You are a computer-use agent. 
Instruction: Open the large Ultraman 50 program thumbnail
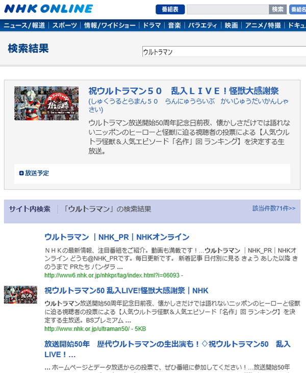(46, 103)
